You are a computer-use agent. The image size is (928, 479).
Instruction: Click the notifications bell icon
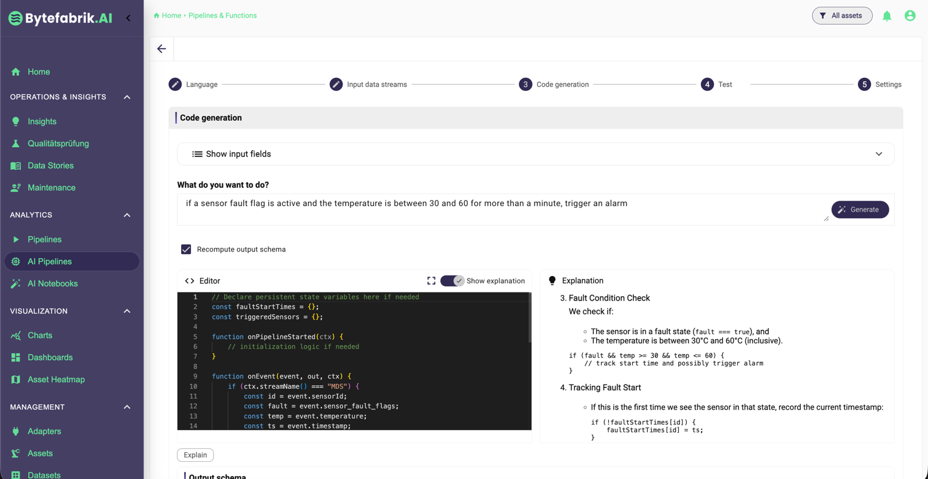(x=887, y=16)
